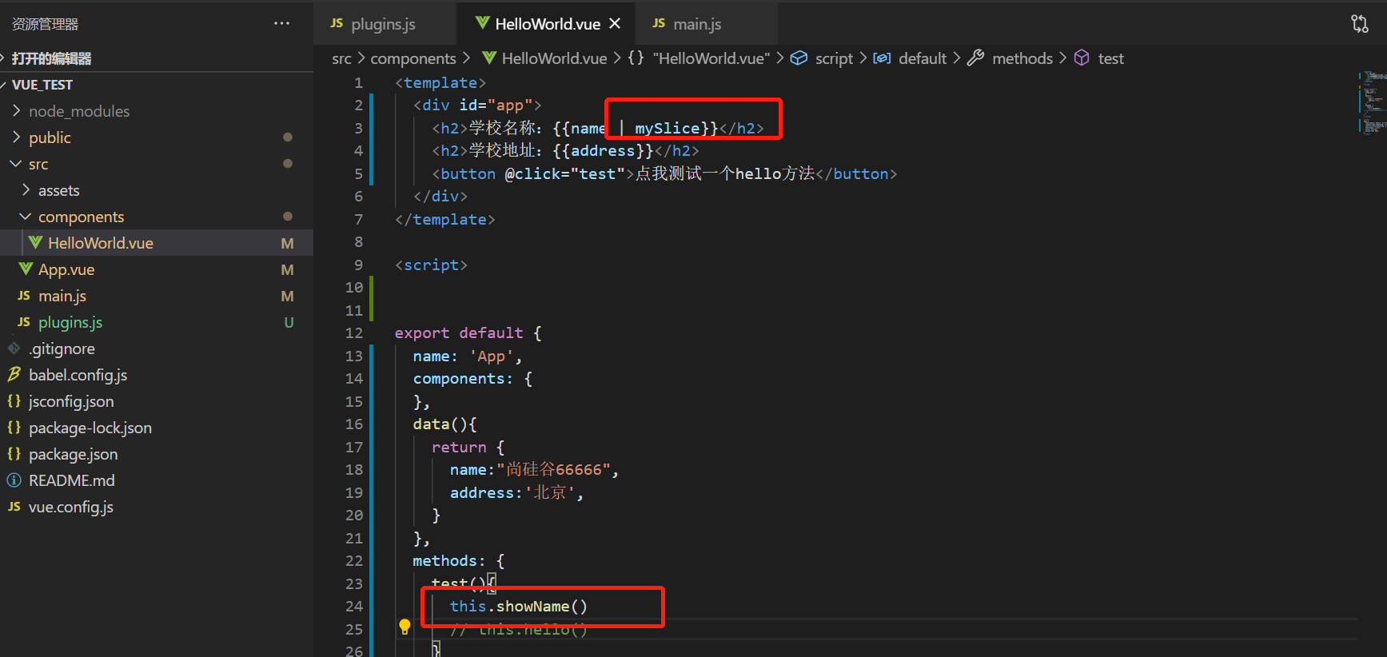This screenshot has width=1387, height=657.
Task: Open plugins.js in the explorer tree
Action: (x=157, y=322)
